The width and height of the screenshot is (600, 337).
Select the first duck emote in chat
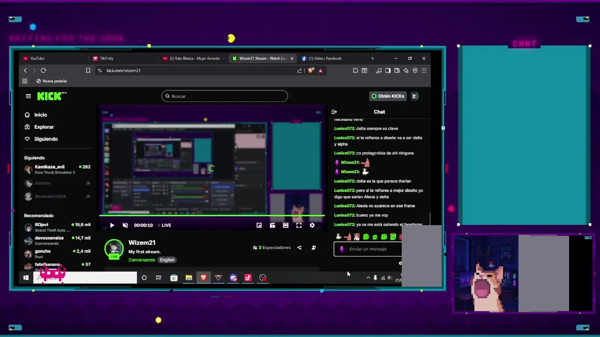tap(338, 237)
